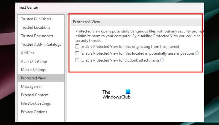Open Trusted Publishers section
Viewport: 219px width, 125px height.
tap(36, 19)
